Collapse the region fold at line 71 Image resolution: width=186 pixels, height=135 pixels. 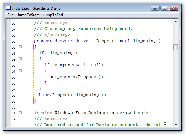(x=20, y=113)
